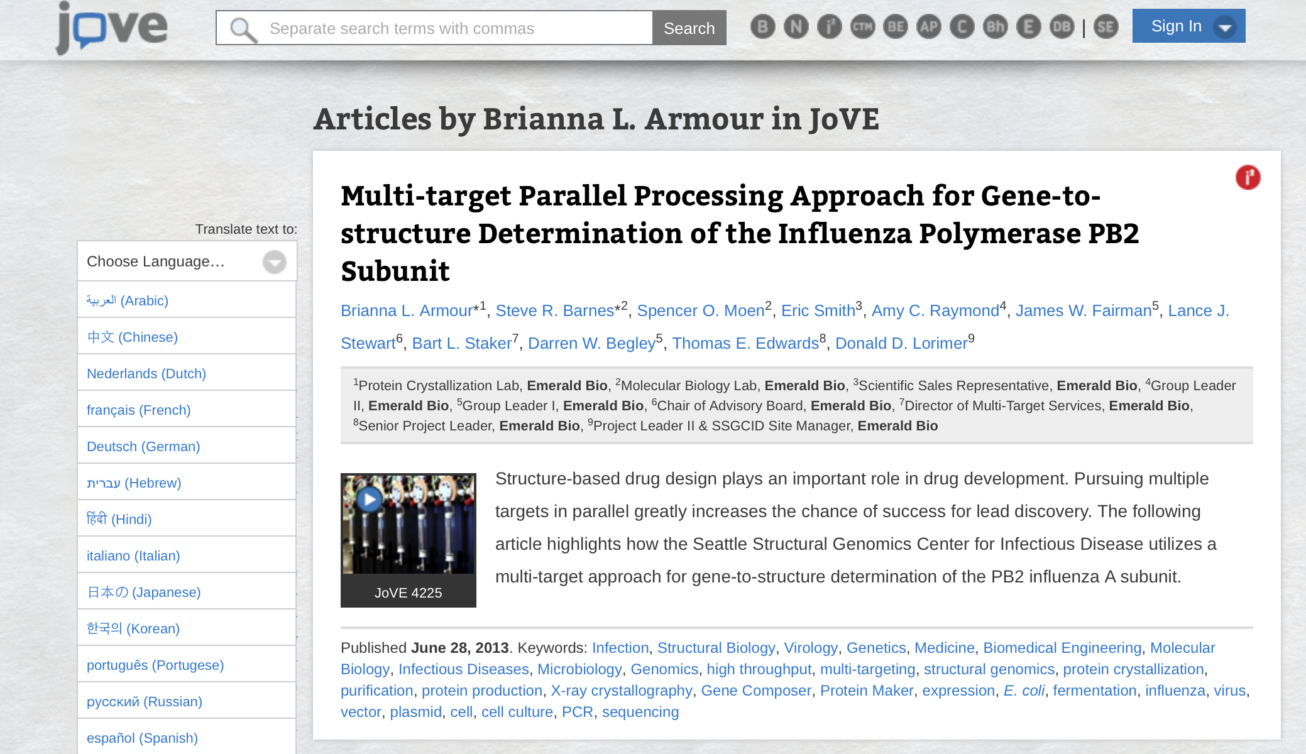The image size is (1306, 754).
Task: Open the Multi-target Parallel Processing article title
Action: coord(740,233)
